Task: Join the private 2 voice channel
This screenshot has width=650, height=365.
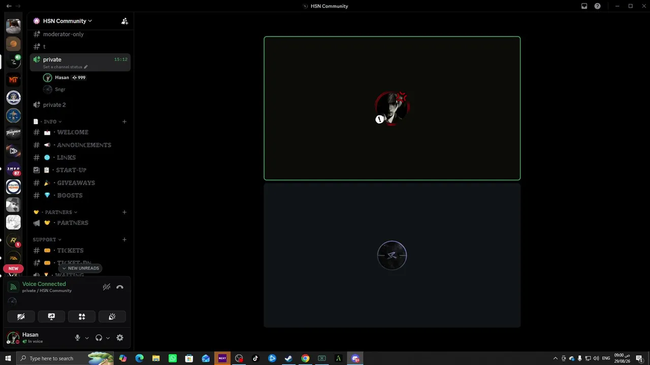Action: (80, 105)
